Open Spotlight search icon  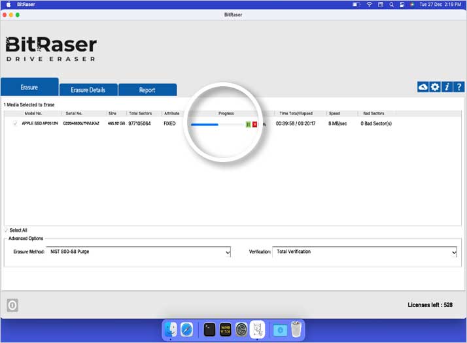click(392, 5)
